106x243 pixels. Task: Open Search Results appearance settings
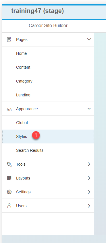pyautogui.click(x=48, y=150)
